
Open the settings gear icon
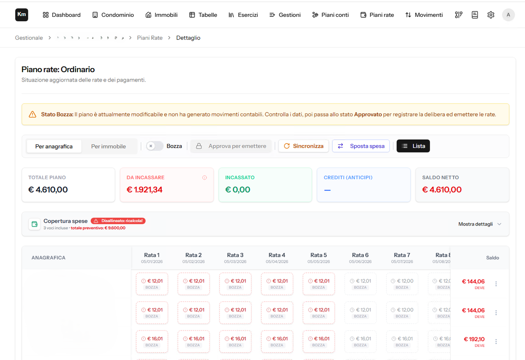tap(491, 15)
